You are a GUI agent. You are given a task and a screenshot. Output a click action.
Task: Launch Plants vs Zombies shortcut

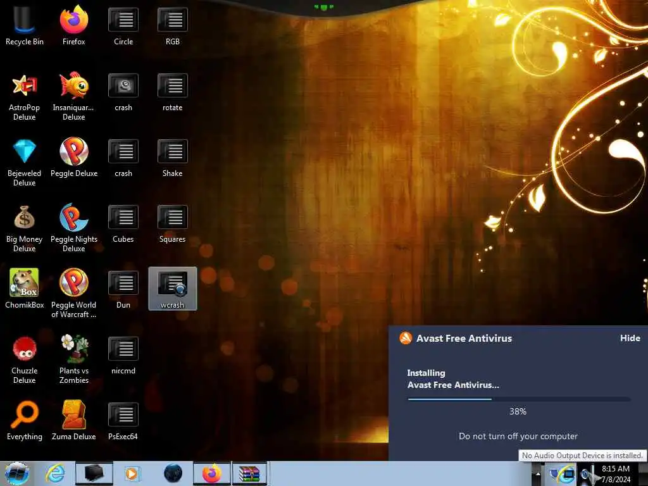click(x=73, y=359)
